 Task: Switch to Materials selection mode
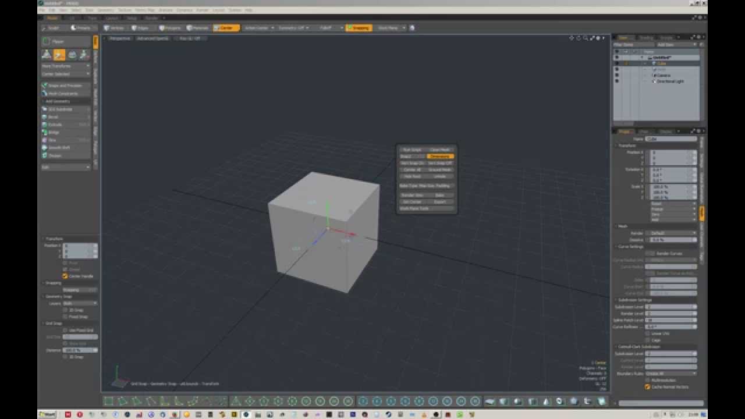(198, 28)
